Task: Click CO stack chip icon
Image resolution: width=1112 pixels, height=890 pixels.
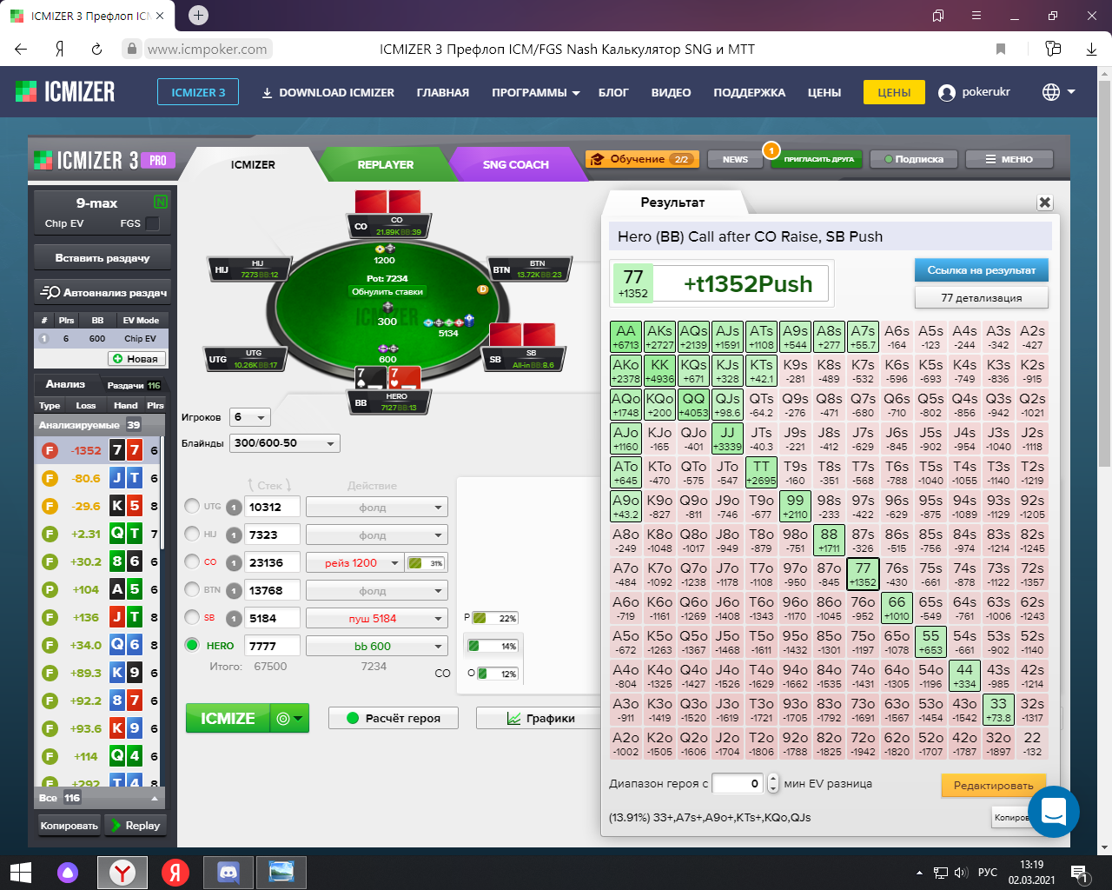Action: [234, 563]
